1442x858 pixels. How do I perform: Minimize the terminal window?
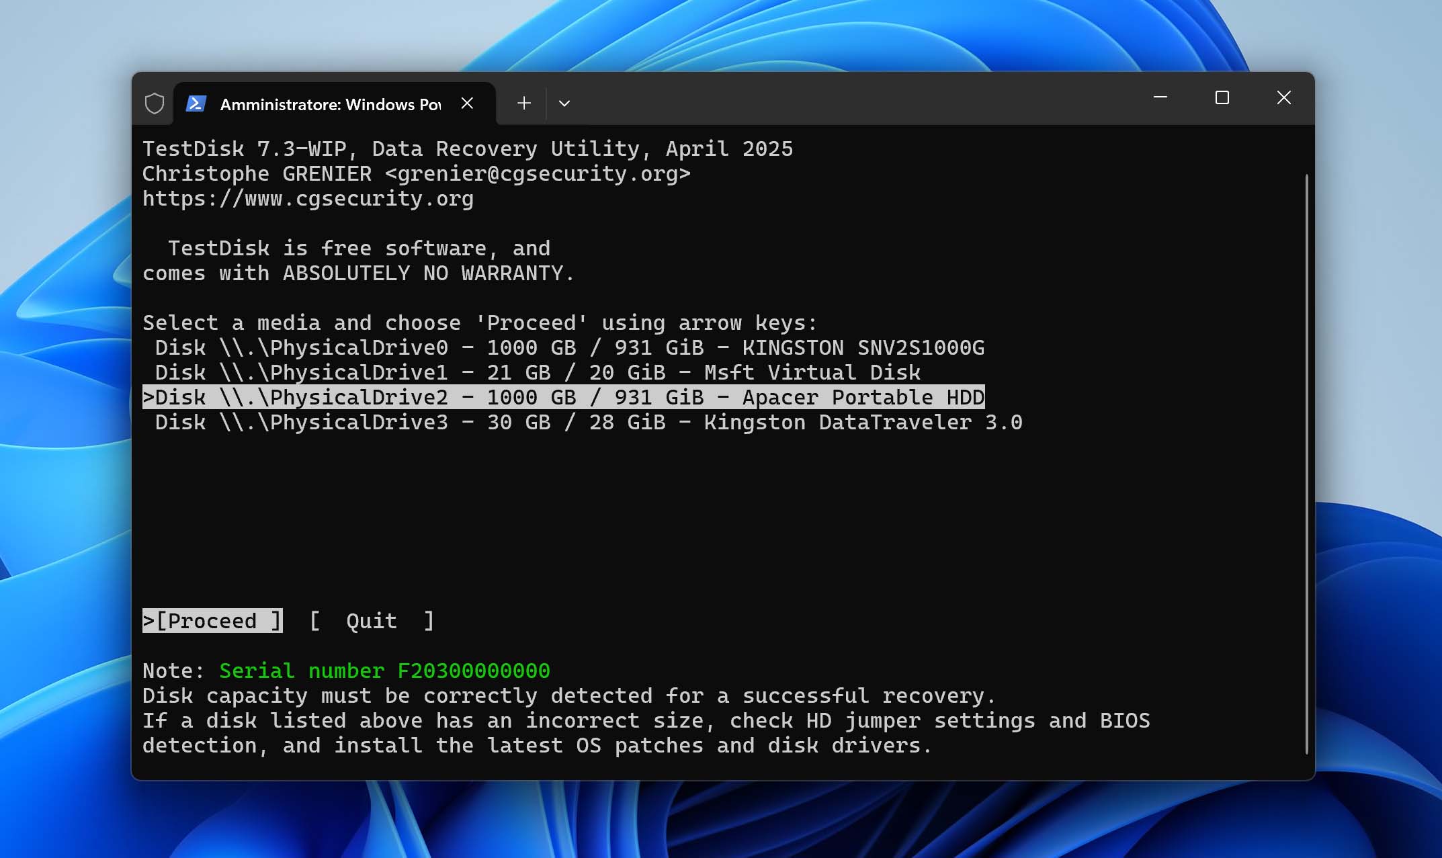pyautogui.click(x=1160, y=97)
